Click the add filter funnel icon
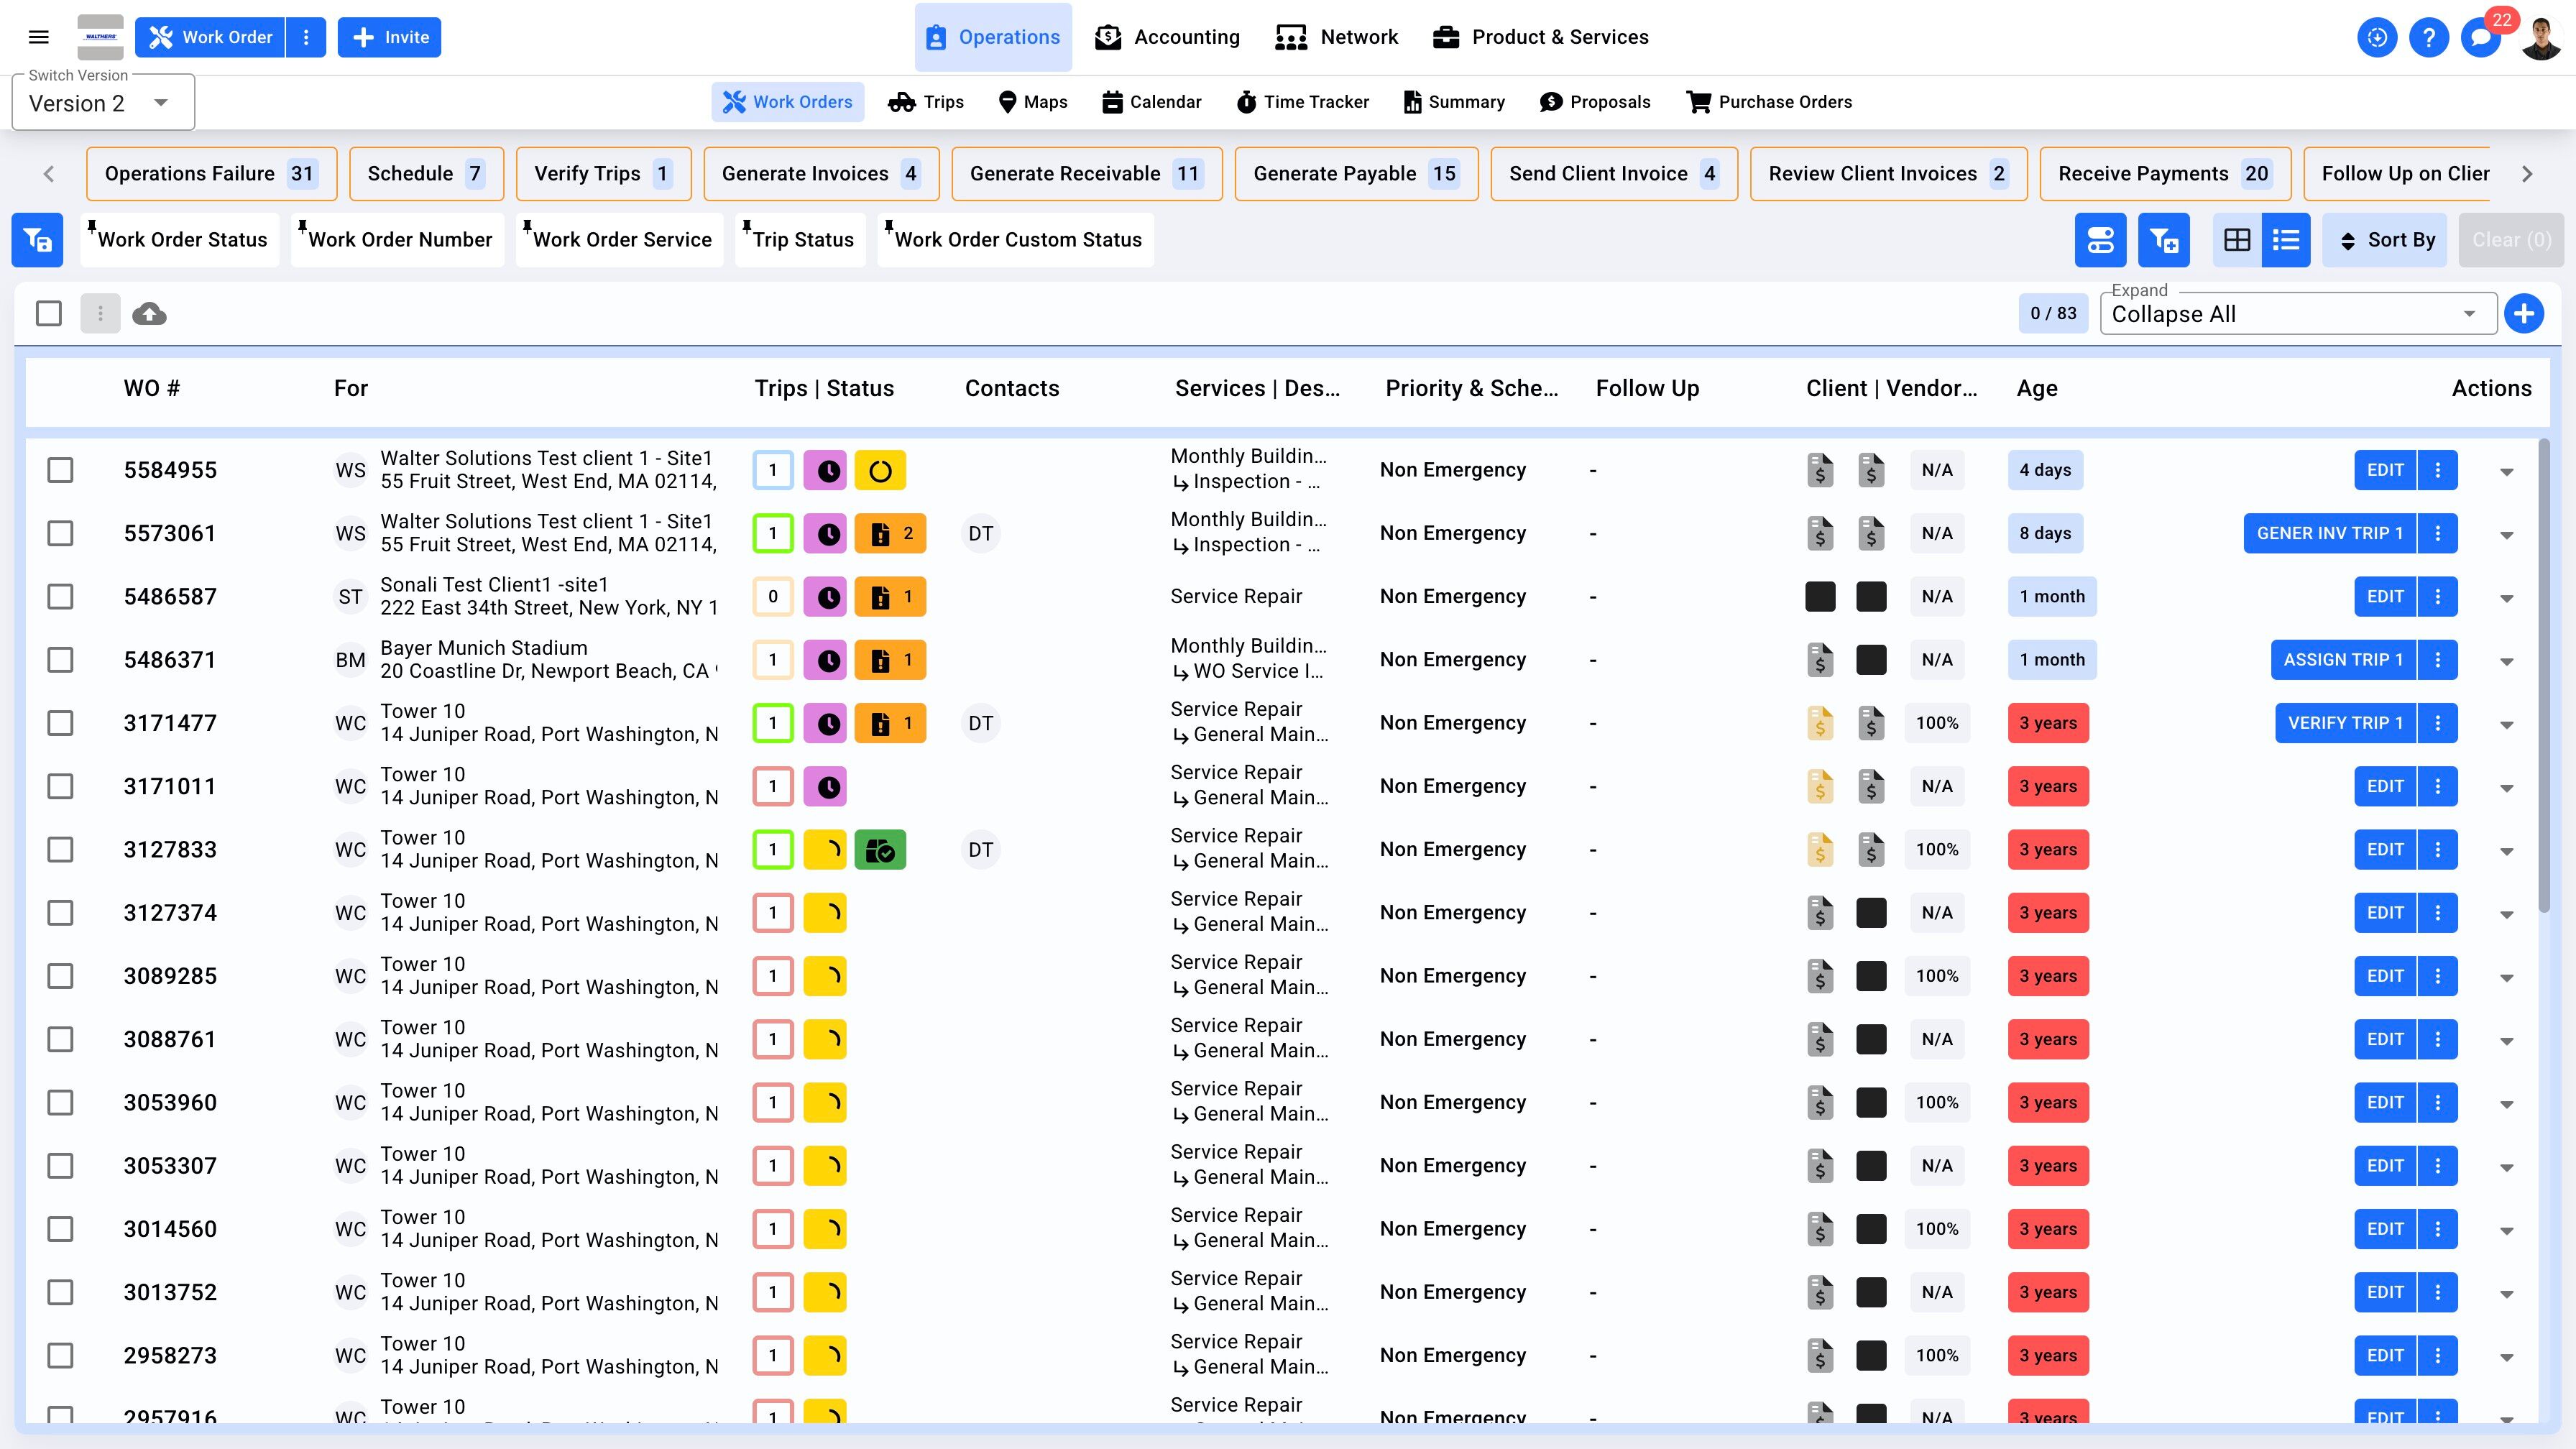Viewport: 2576px width, 1449px height. pyautogui.click(x=2163, y=240)
